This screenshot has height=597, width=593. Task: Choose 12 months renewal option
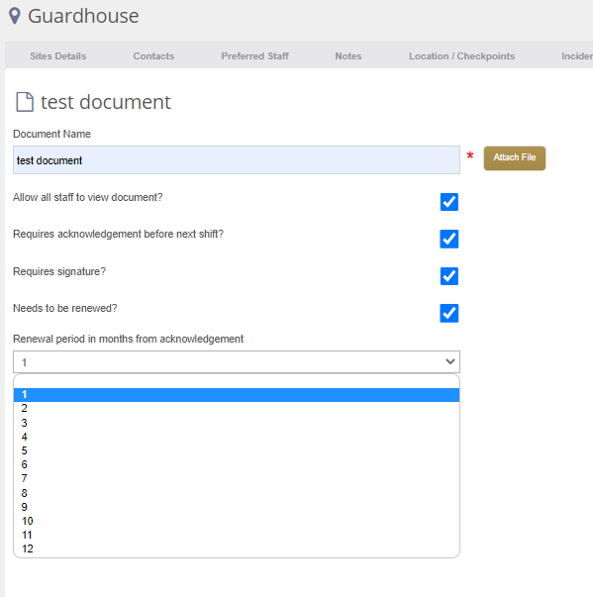tap(237, 548)
